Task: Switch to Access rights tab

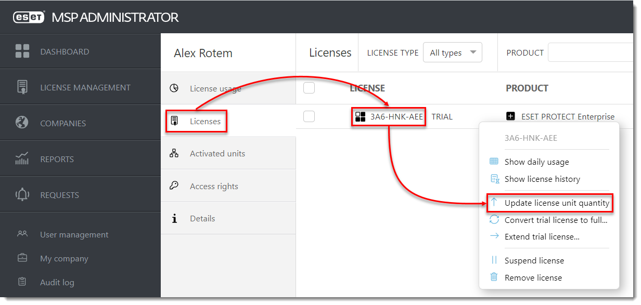Action: (x=228, y=186)
